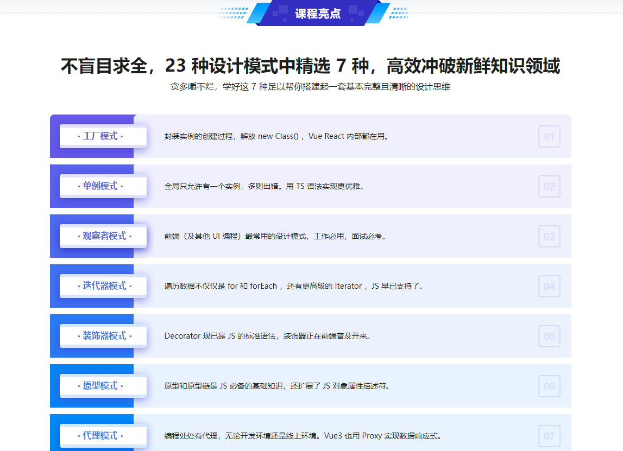
Task: Click the subtitle text under the heading
Action: [311, 87]
